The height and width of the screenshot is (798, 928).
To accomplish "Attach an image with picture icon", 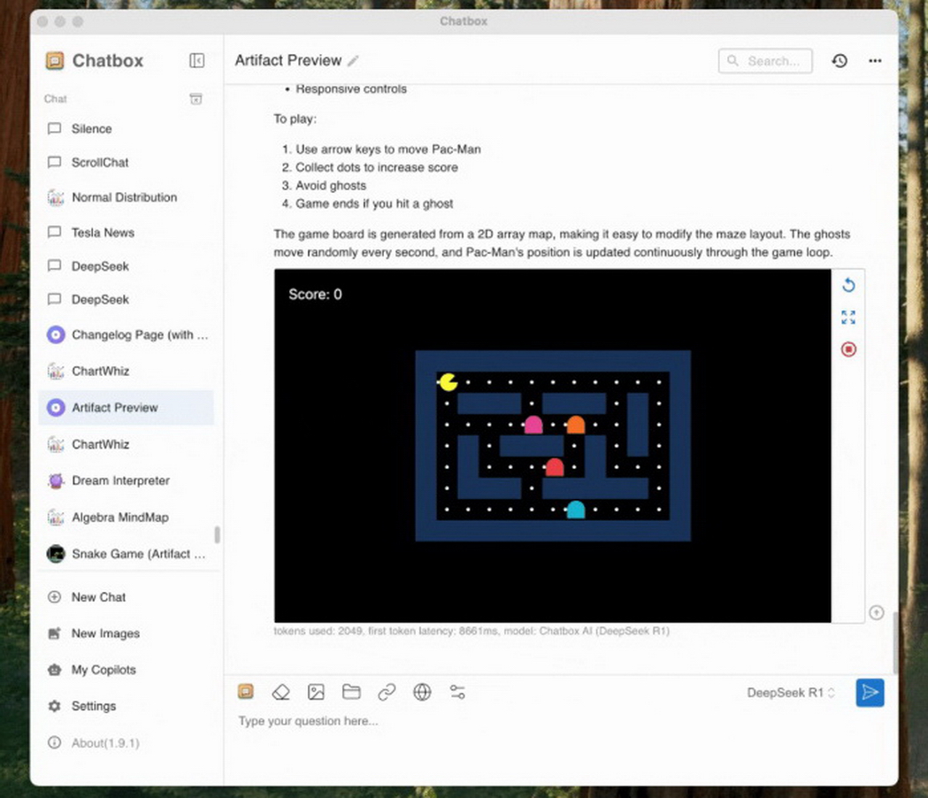I will click(x=316, y=692).
